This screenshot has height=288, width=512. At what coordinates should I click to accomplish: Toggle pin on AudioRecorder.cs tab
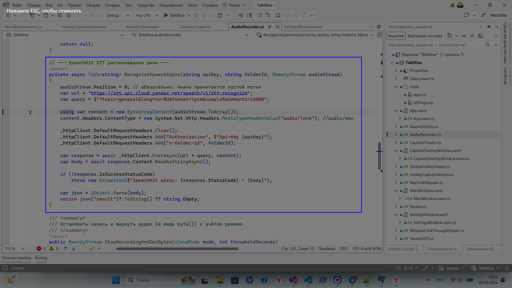(x=270, y=27)
